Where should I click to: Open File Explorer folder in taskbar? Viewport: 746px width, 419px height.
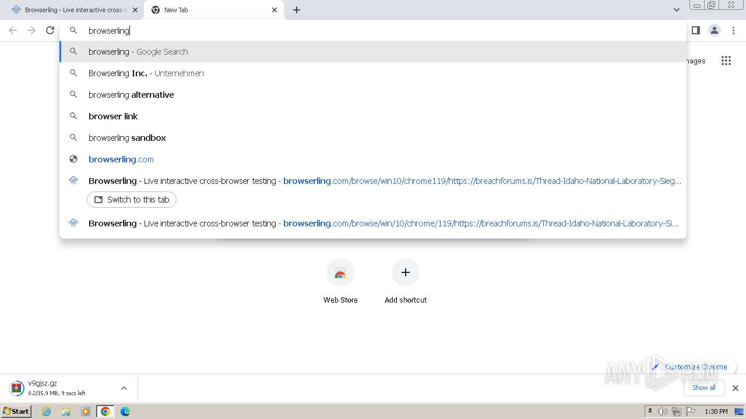click(66, 411)
